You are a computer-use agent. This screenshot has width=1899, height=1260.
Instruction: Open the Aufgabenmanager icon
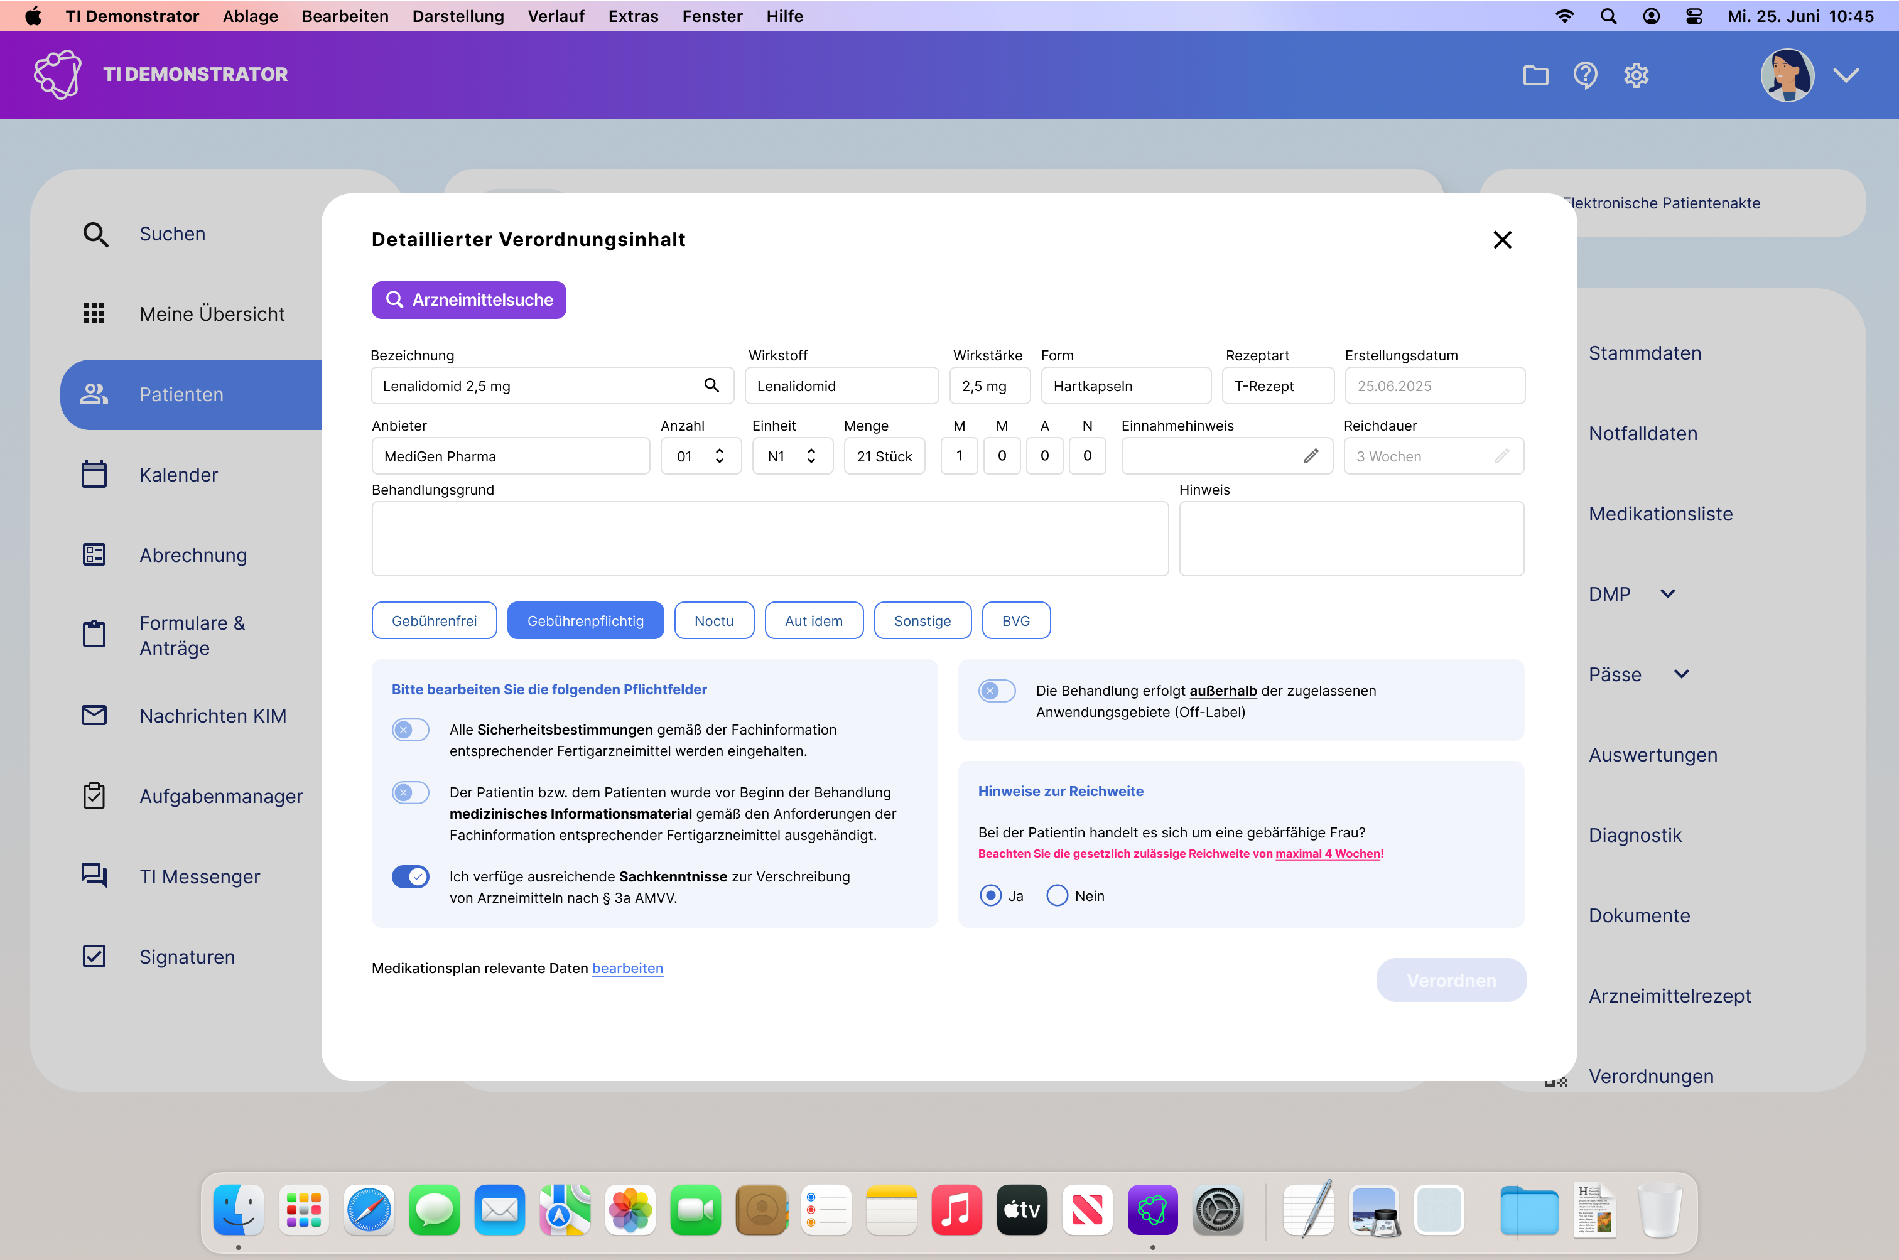pyautogui.click(x=94, y=795)
